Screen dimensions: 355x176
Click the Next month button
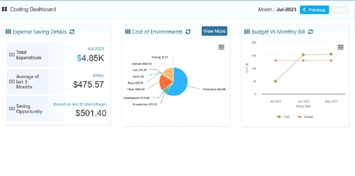(x=339, y=10)
